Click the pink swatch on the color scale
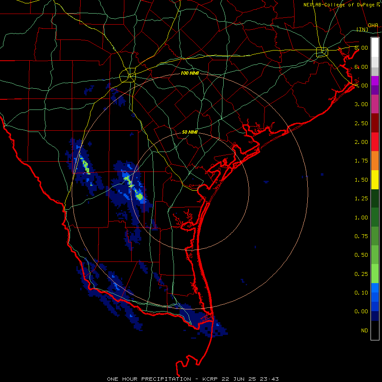382x382 pixels. (375, 104)
